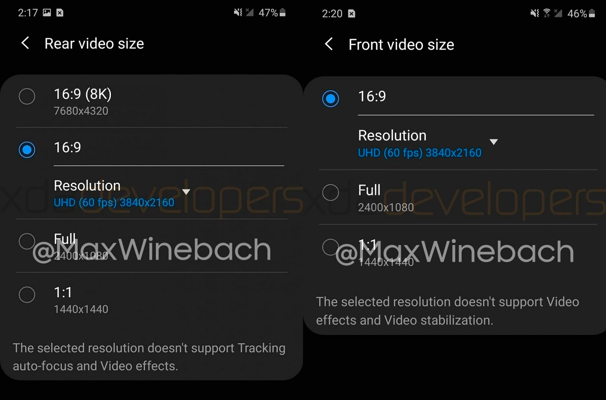This screenshot has height=400, width=606.
Task: Tap the selected 16:9 rear radio button
Action: pyautogui.click(x=27, y=150)
